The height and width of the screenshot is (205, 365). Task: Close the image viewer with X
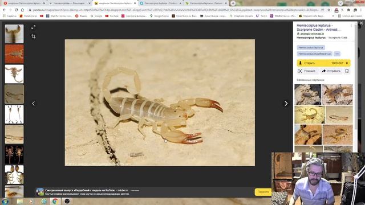(x=361, y=23)
